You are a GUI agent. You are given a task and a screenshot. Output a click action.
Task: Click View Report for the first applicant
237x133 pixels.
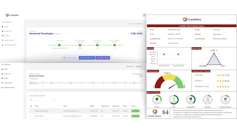tap(136, 111)
